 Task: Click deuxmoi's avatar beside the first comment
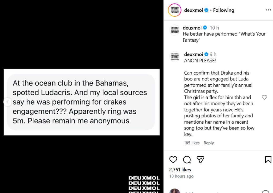(x=175, y=30)
